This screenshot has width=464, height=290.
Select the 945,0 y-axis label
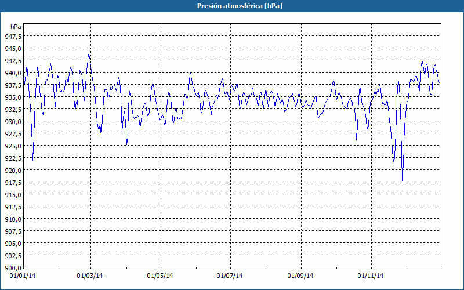point(13,48)
